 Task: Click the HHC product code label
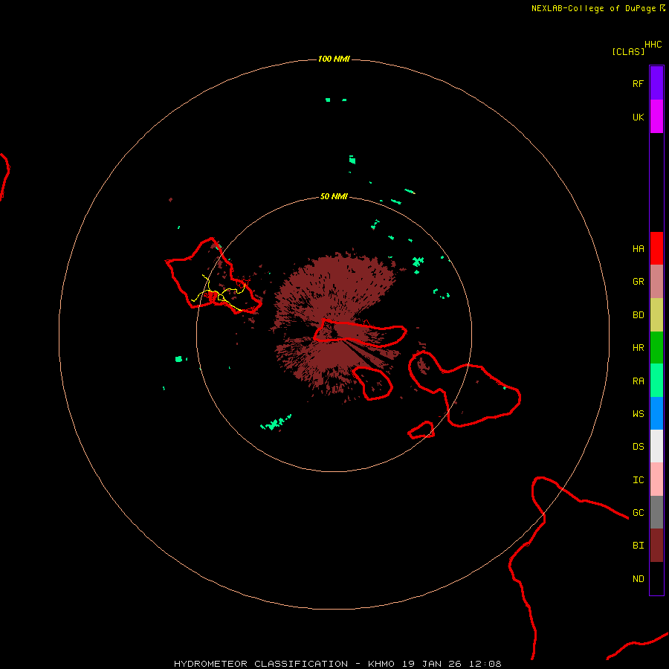(x=653, y=45)
